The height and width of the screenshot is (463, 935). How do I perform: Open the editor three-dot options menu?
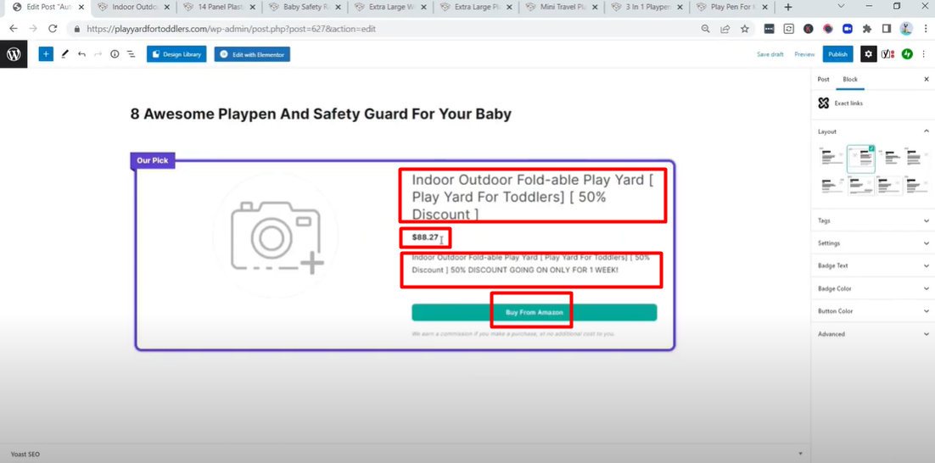point(926,54)
